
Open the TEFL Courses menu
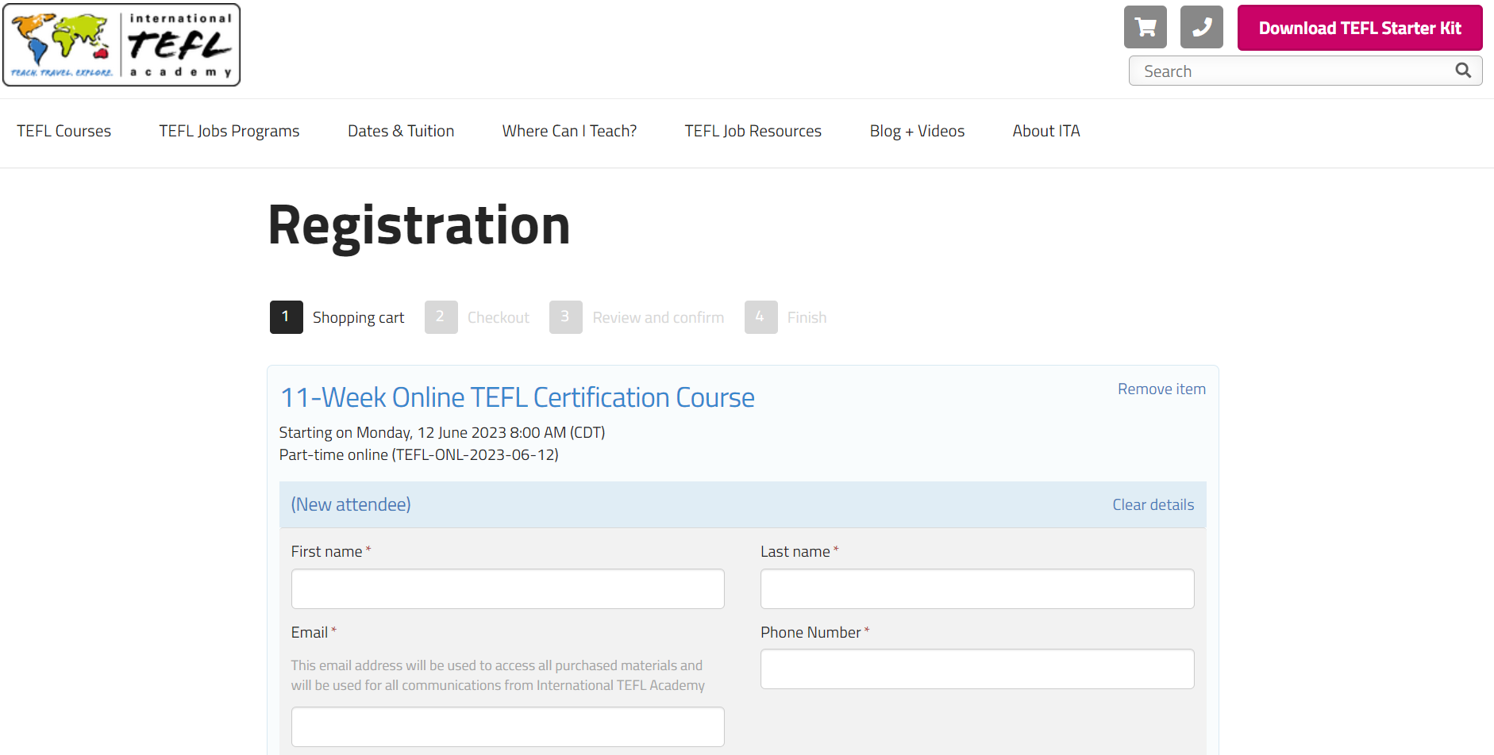64,131
